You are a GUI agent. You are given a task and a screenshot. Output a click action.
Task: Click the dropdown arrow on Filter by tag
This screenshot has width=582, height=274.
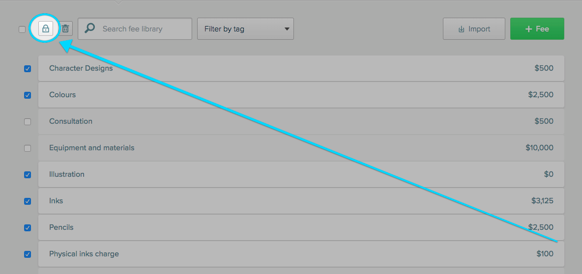coord(287,29)
